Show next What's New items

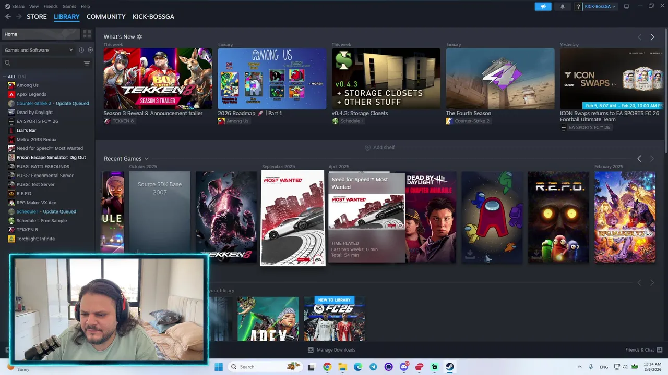pos(652,37)
